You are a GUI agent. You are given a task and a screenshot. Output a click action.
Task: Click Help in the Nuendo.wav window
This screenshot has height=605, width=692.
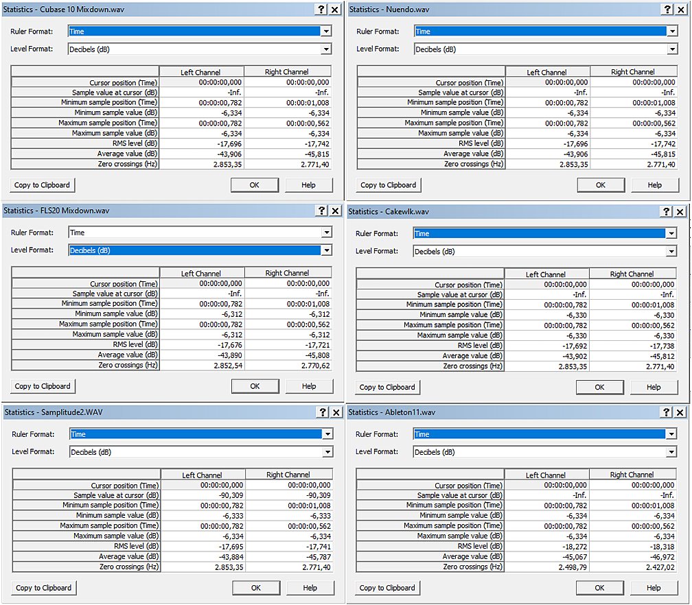click(x=654, y=185)
